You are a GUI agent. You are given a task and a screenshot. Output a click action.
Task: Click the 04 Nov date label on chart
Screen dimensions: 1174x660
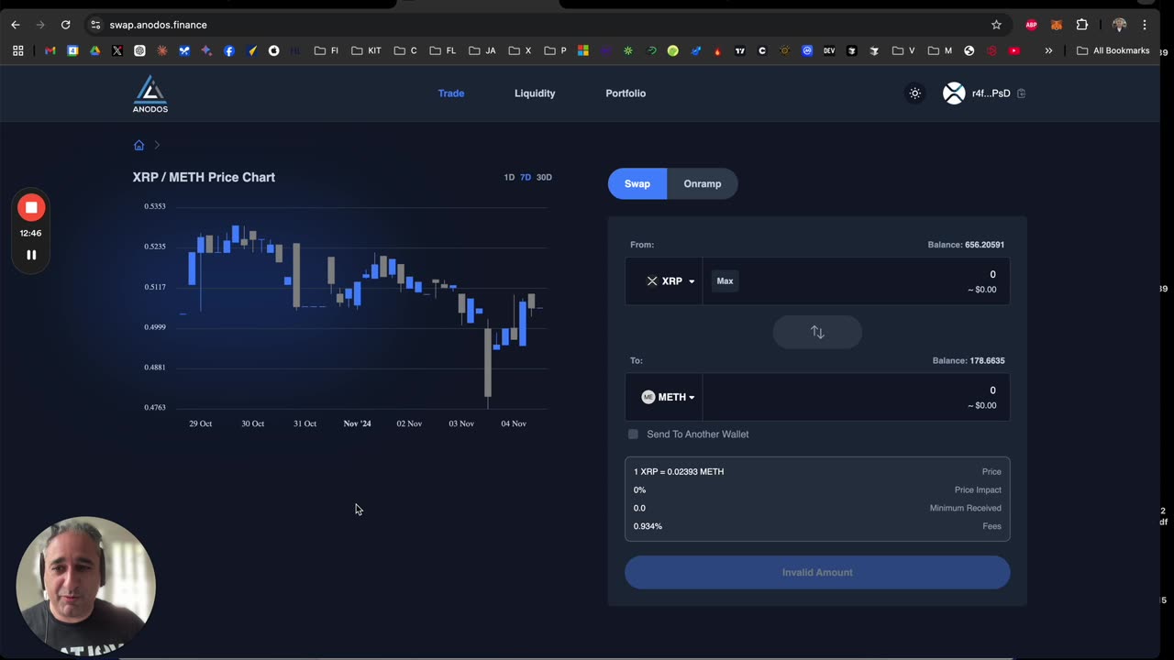pos(514,423)
